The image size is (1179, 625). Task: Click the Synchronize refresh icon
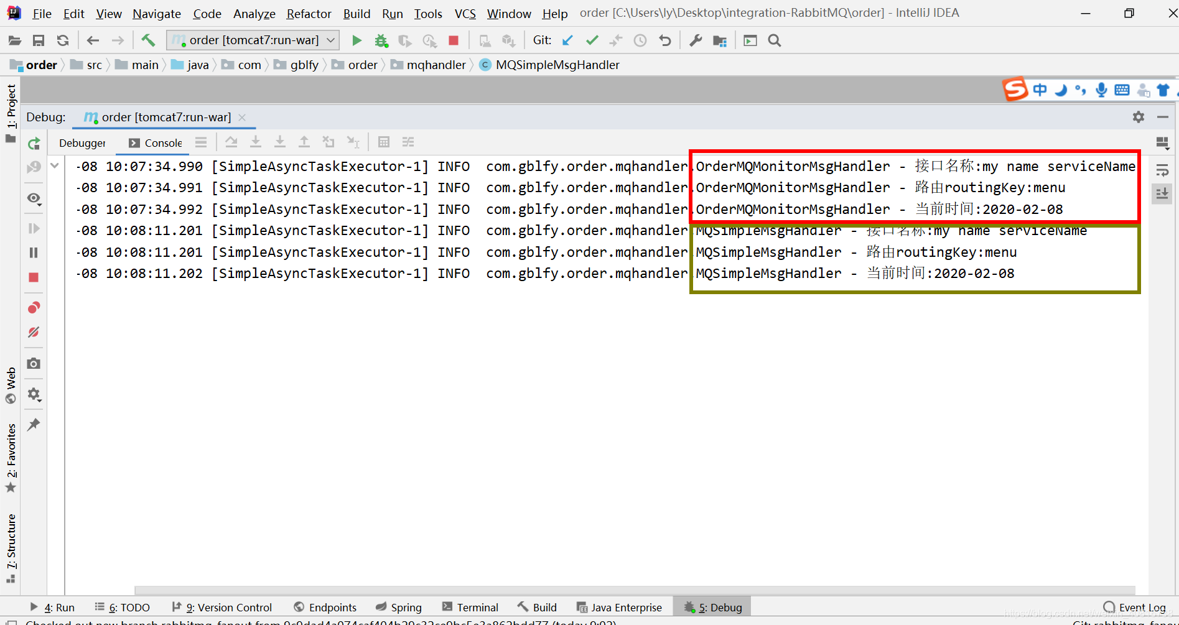(x=63, y=40)
